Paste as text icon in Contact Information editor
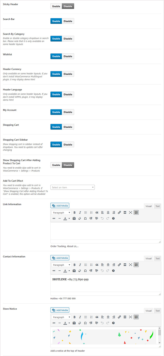The image size is (164, 356). tap(74, 271)
